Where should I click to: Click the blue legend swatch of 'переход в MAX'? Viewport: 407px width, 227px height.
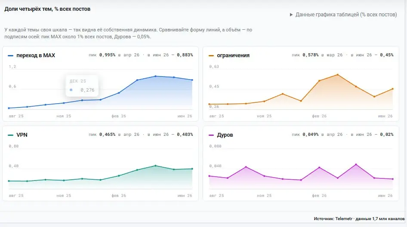(11, 55)
